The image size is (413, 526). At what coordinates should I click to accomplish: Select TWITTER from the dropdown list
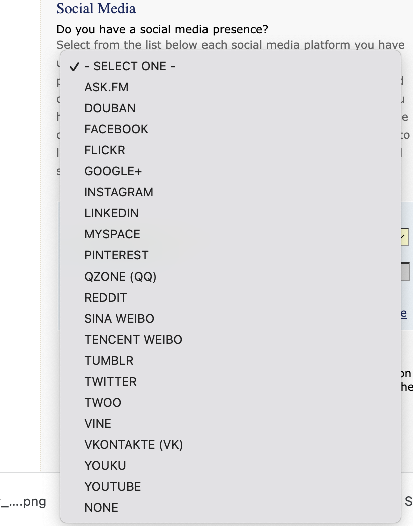110,382
